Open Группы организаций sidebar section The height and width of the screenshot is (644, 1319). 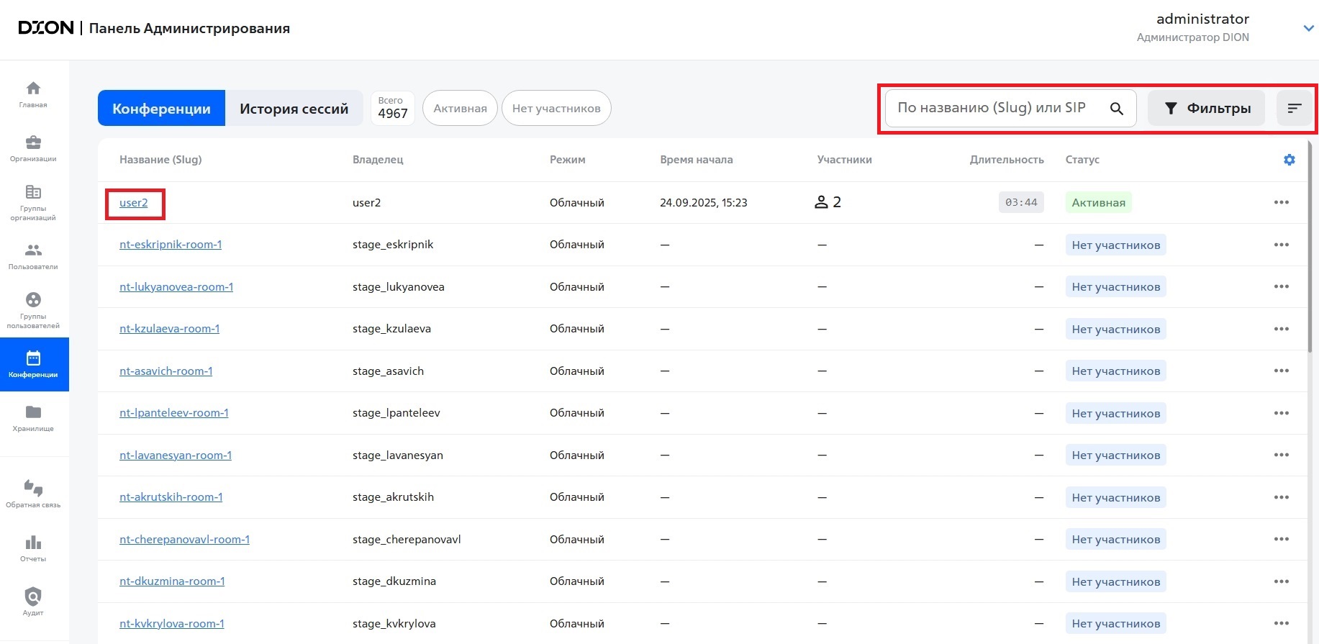pos(33,201)
